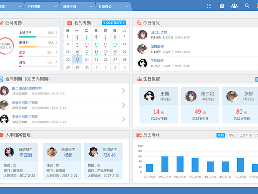The image size is (258, 194).
Task: Open 张碧 avatar in 今日请假 list
Action: click(142, 49)
